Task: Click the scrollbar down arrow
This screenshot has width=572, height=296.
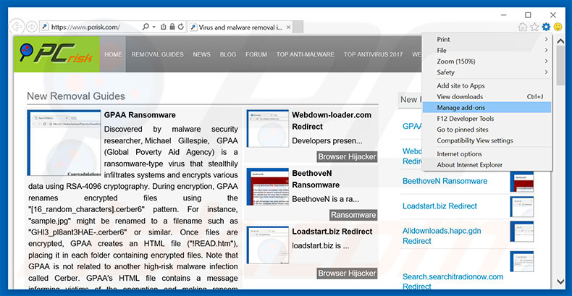Action: click(560, 281)
